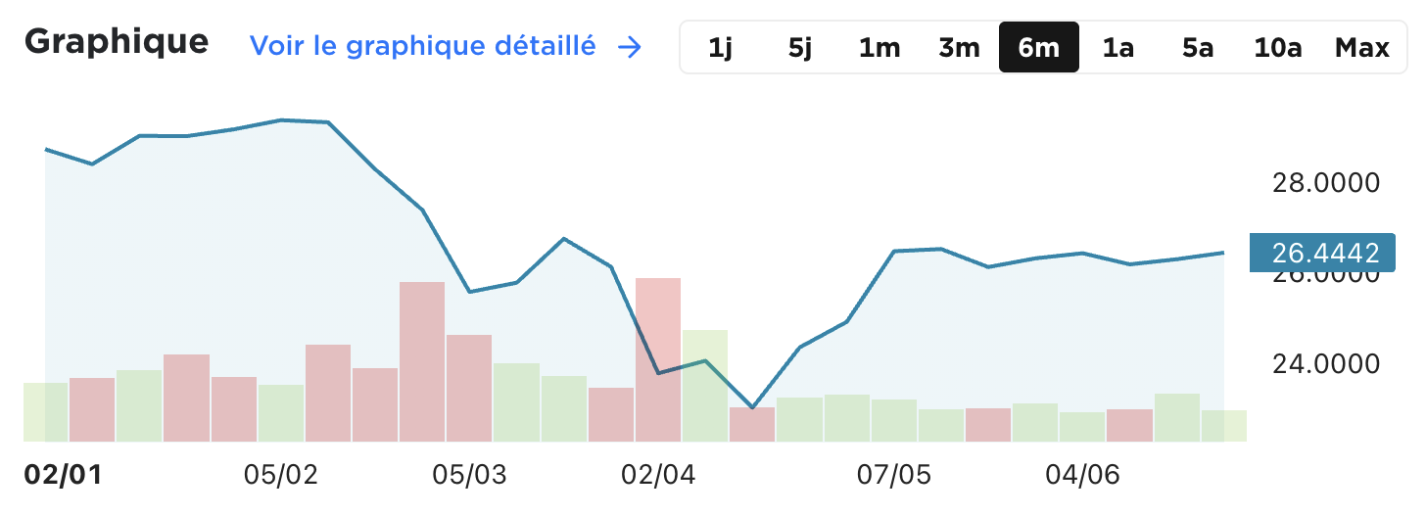Viewport: 1426px width, 517px height.
Task: Select the 3m period tab
Action: tap(959, 47)
